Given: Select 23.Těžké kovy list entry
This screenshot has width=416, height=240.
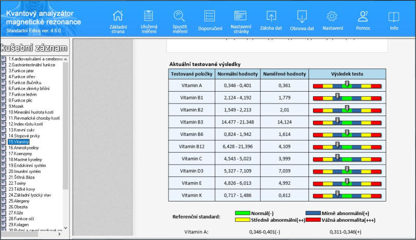Looking at the screenshot, I should [x=22, y=189].
